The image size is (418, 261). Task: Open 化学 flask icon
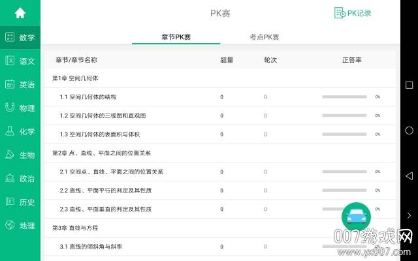[10, 131]
